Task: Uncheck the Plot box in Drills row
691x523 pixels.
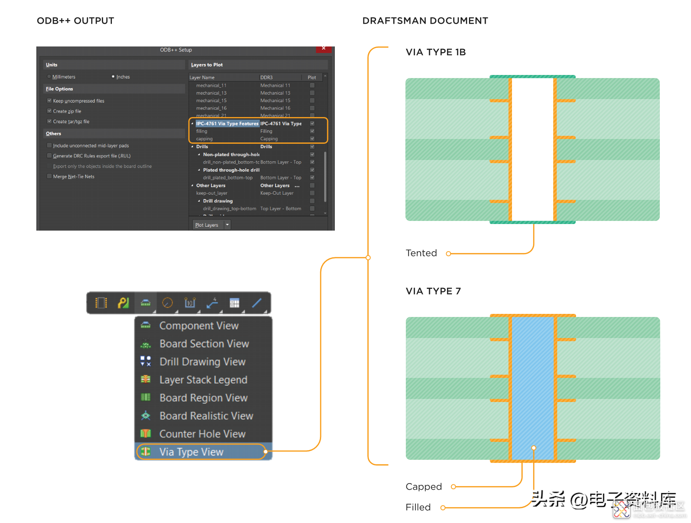Action: click(312, 146)
